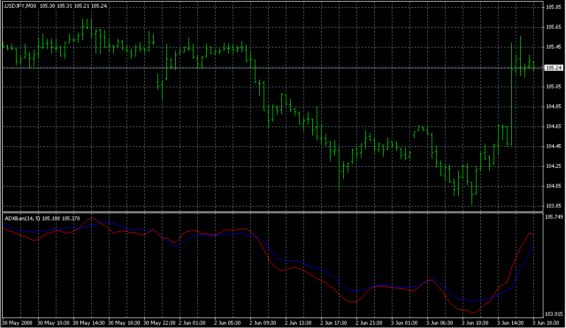Image resolution: width=566 pixels, height=328 pixels.
Task: Click the 104.45 price scale value
Action: (x=553, y=146)
